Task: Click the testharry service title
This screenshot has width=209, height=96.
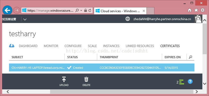Action: tap(23, 34)
